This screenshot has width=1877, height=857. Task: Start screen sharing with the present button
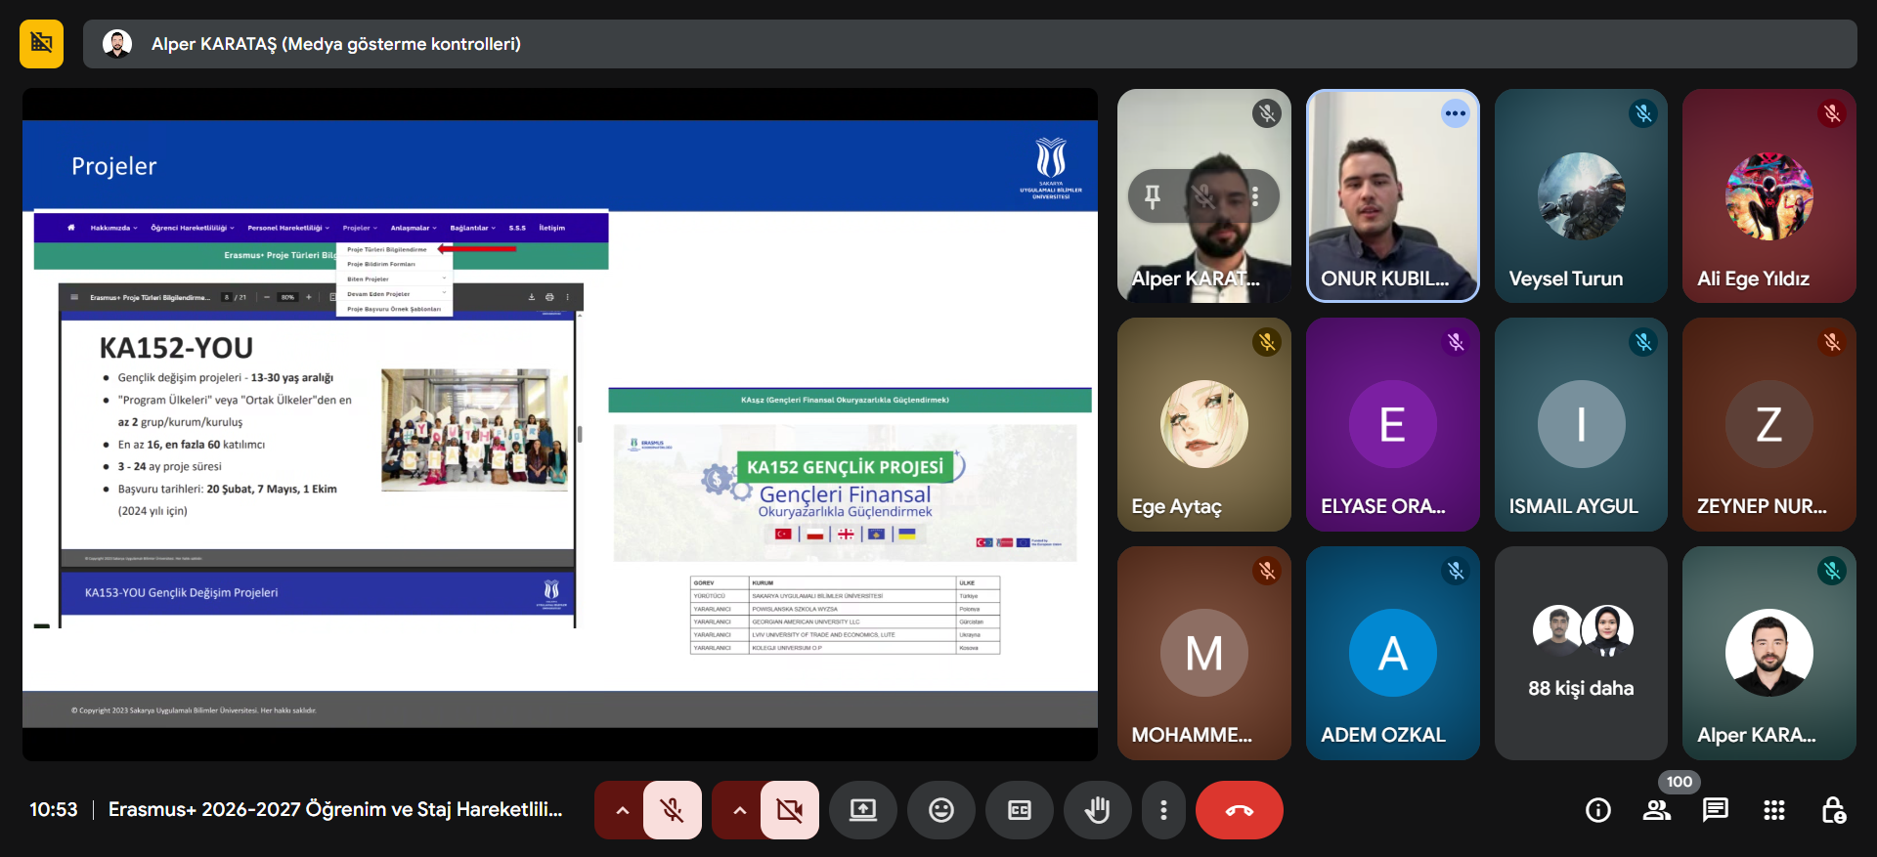(862, 810)
